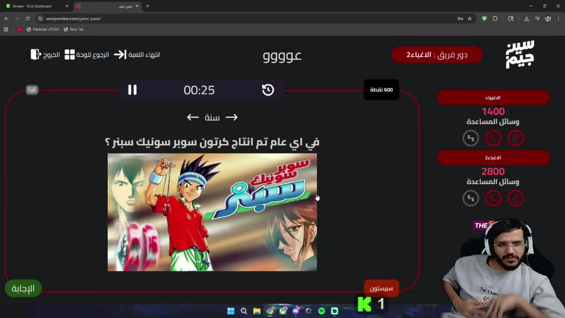Close the Stream - Kick Dashboard tab
Viewport: 565px width, 318px height.
pyautogui.click(x=67, y=6)
